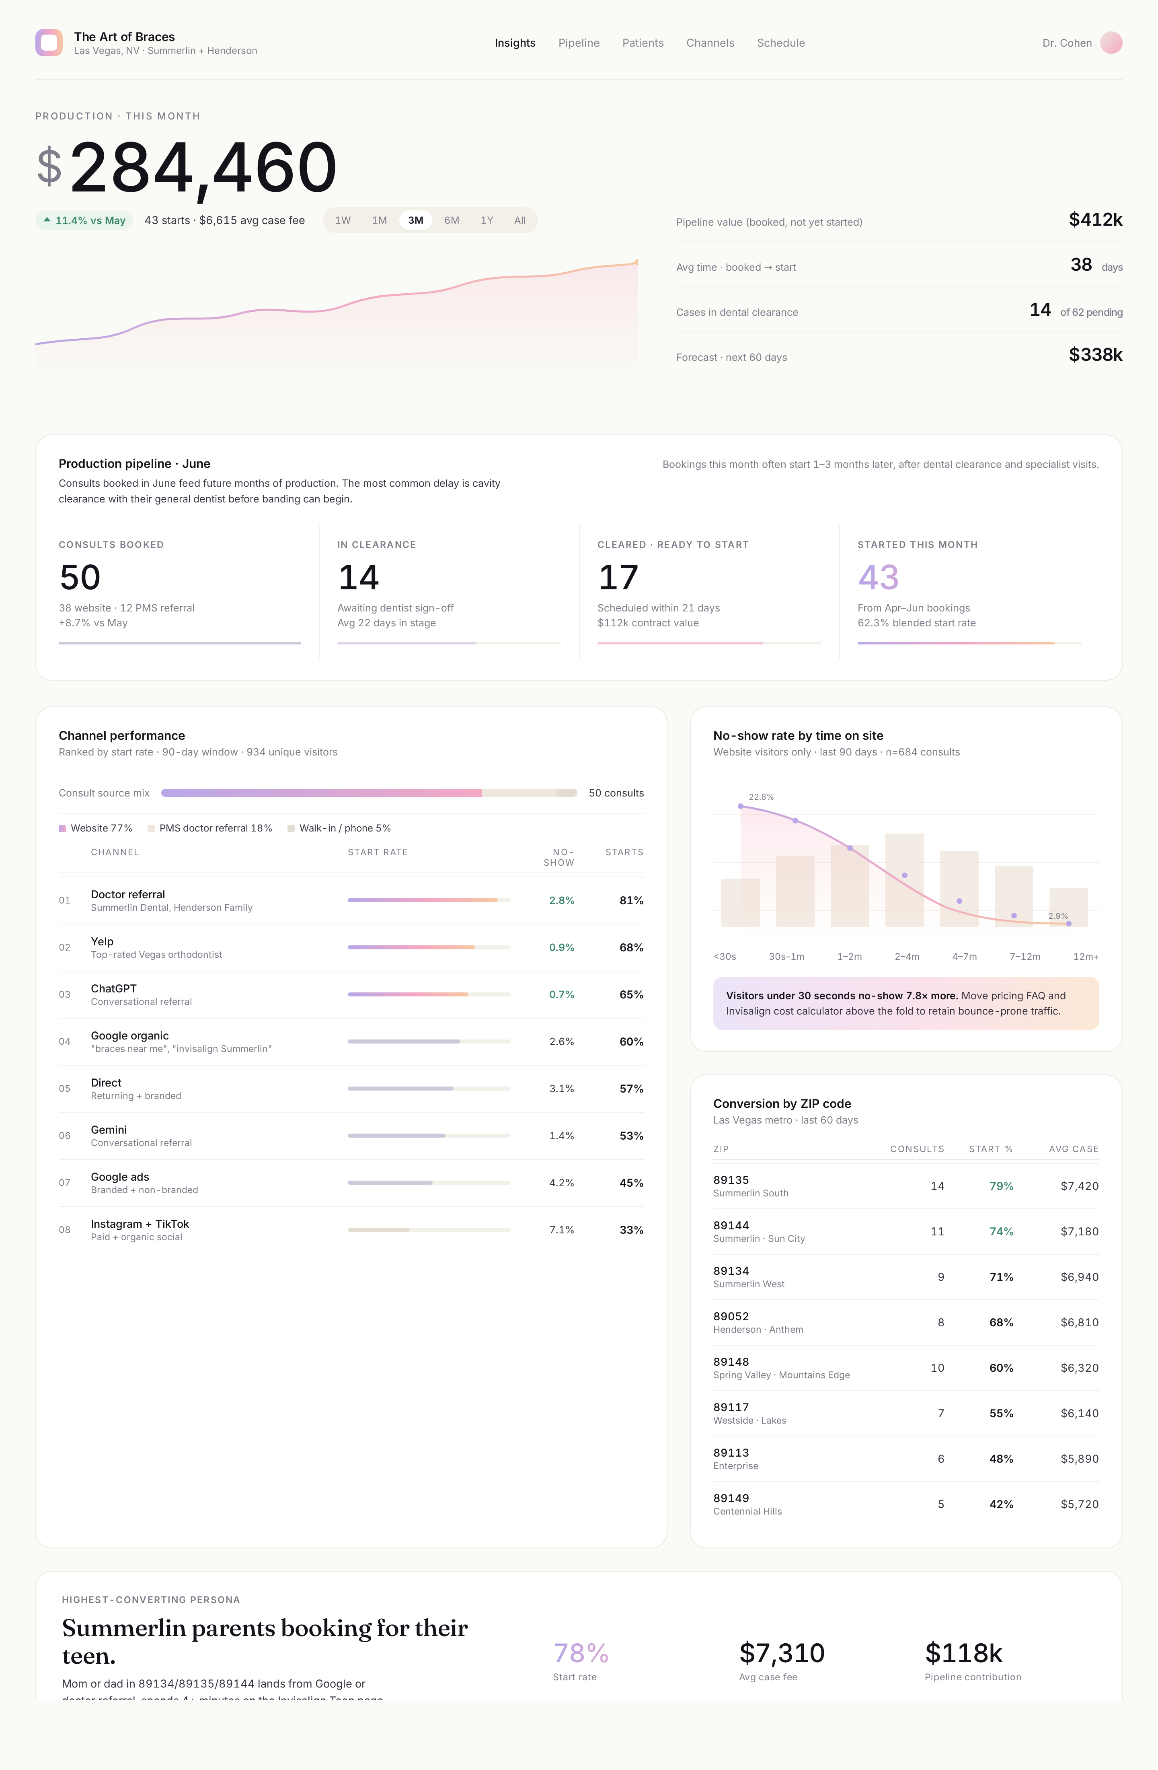Click the $118k pipeline contribution figure
1158x1770 pixels.
click(963, 1653)
